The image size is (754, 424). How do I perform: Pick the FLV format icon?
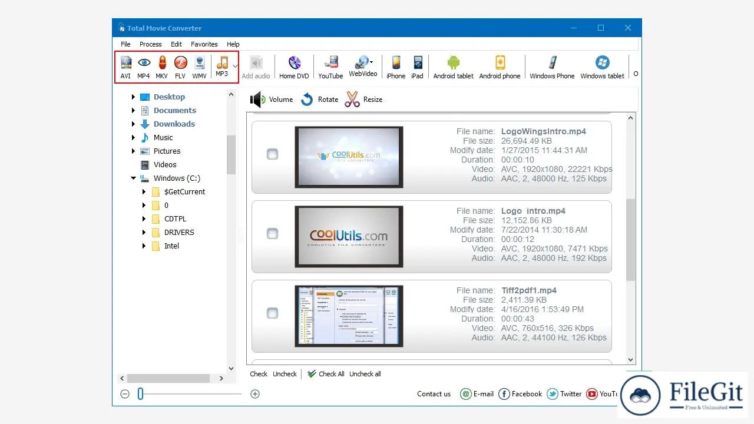pos(180,67)
